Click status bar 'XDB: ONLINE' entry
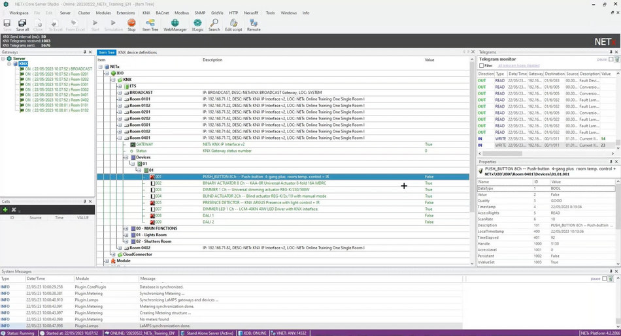 [x=252, y=333]
